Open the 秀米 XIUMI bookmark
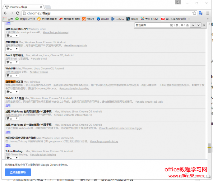The width and height of the screenshot is (213, 181). (x=150, y=19)
